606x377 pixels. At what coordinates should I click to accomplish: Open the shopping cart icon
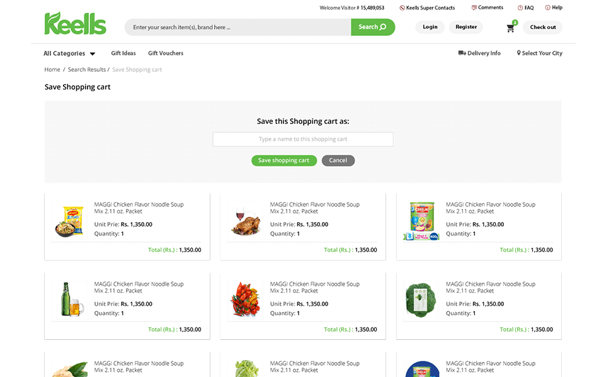tap(510, 28)
